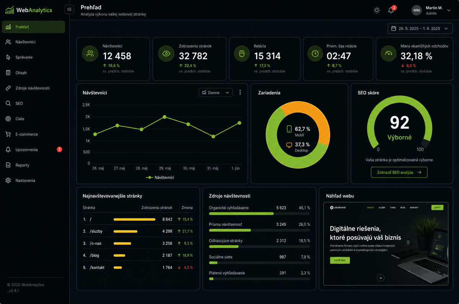
Task: Click the eye icon on Zobrazenia stránok card
Action: [166, 53]
